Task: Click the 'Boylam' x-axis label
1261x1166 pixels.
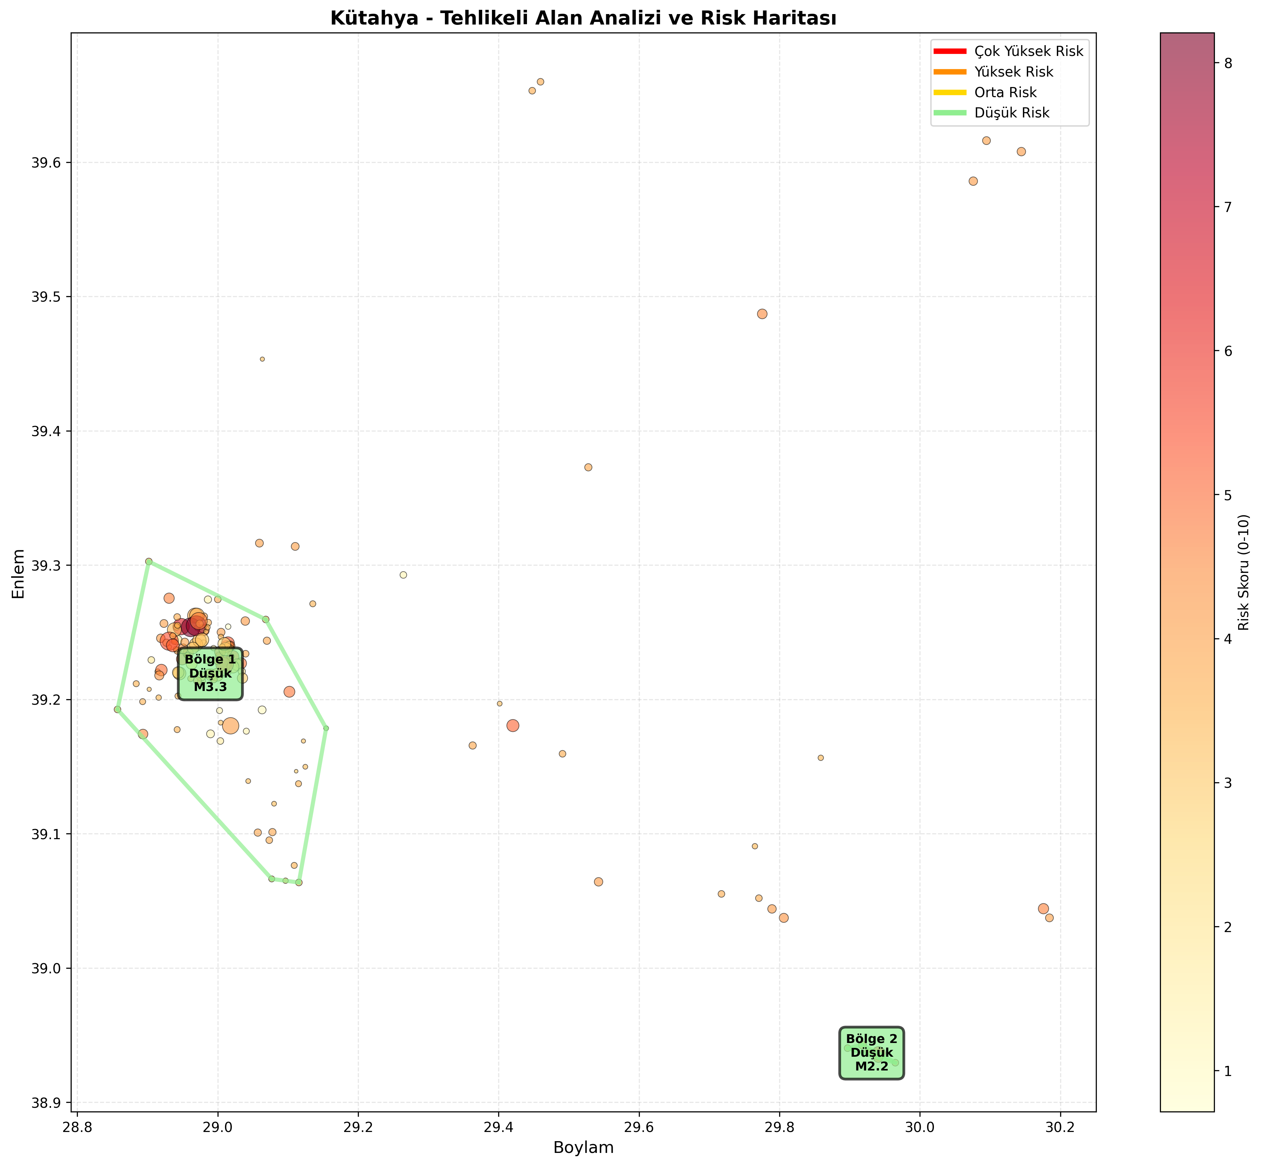Action: (x=584, y=1148)
